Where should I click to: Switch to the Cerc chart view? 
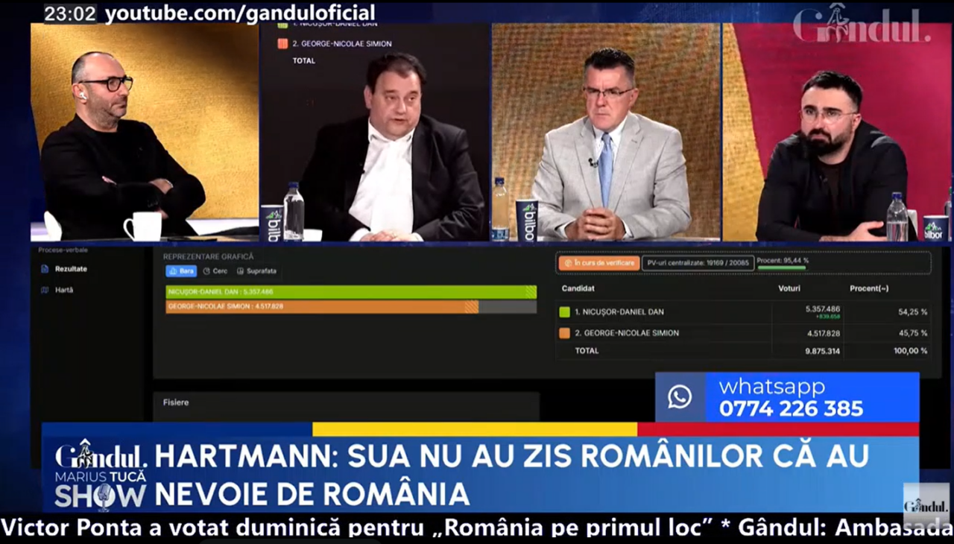[x=215, y=271]
